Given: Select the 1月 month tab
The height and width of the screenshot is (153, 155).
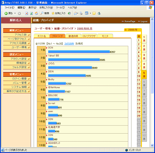Looking at the screenshot, I should coord(144,39).
